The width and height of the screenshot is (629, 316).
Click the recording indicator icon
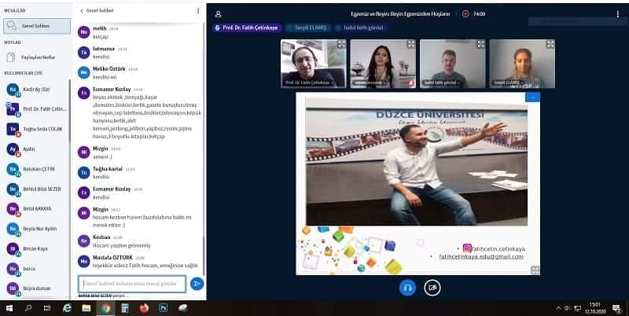point(466,13)
